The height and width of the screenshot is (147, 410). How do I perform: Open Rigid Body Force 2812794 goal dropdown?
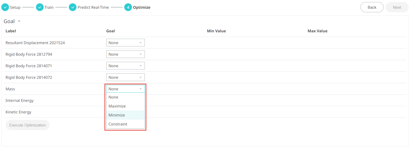[125, 54]
